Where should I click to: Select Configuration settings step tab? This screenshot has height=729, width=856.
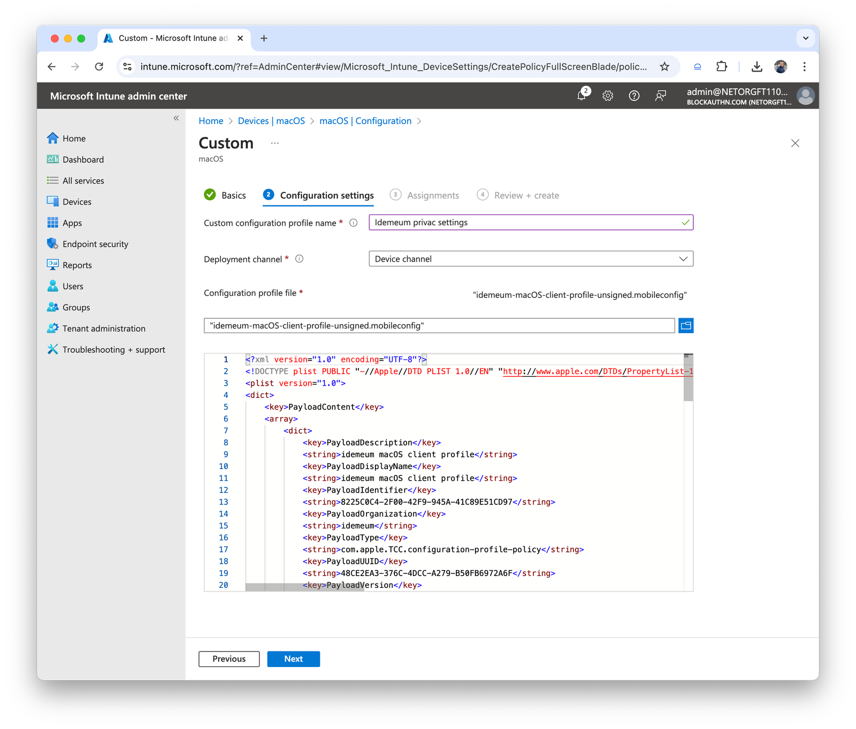click(319, 195)
